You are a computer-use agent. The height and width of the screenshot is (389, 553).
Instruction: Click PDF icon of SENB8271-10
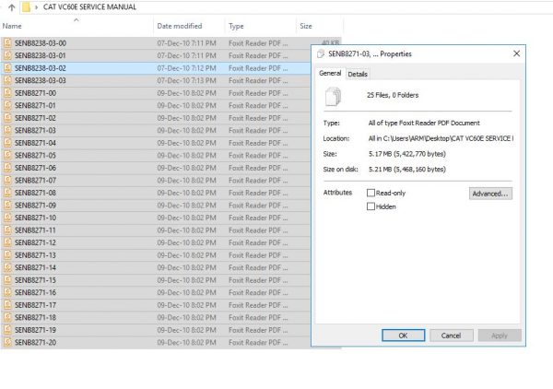7,218
